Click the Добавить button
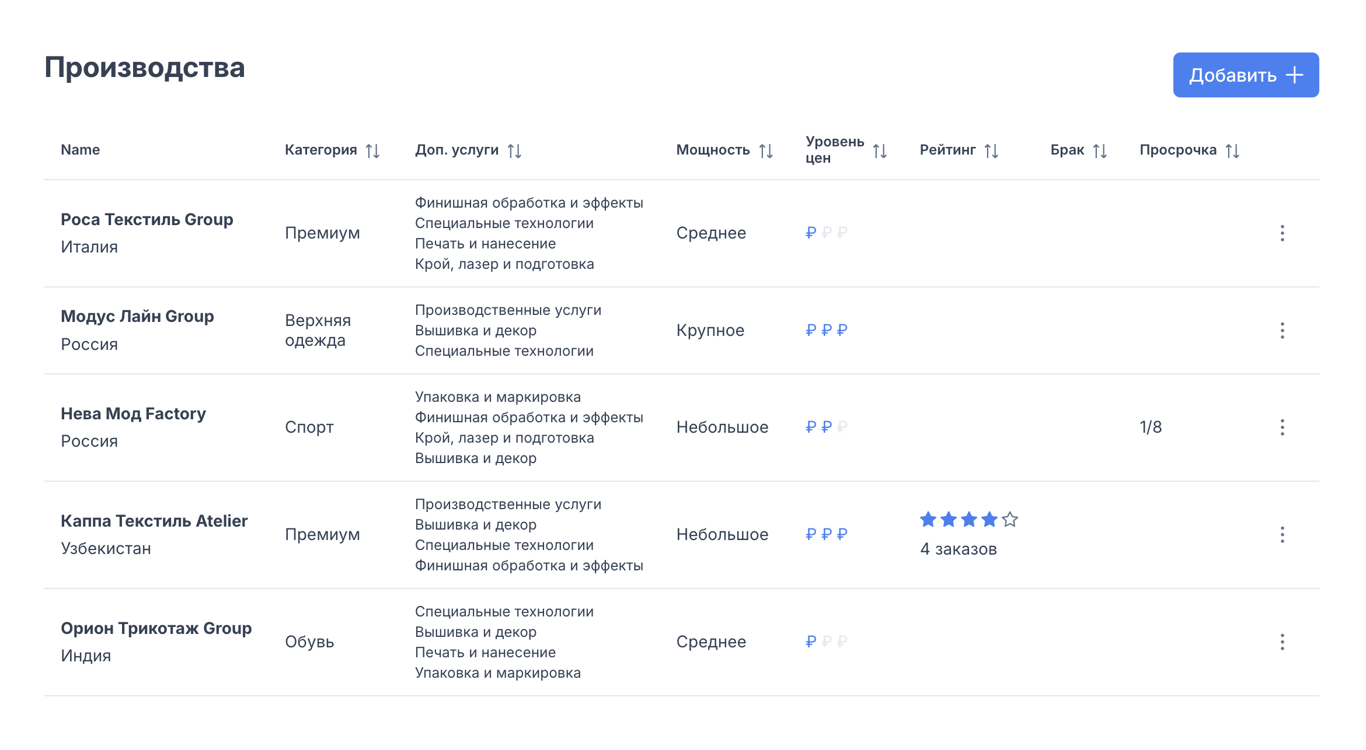Screen dimensions: 1366x750 (x=1246, y=75)
